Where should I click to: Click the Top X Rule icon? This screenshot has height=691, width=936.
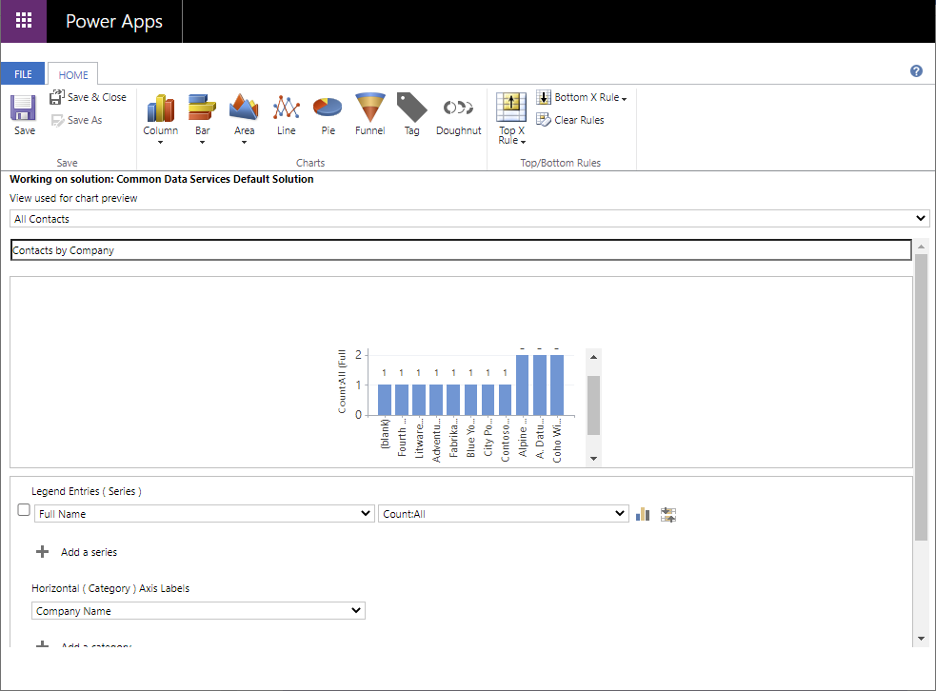[511, 107]
